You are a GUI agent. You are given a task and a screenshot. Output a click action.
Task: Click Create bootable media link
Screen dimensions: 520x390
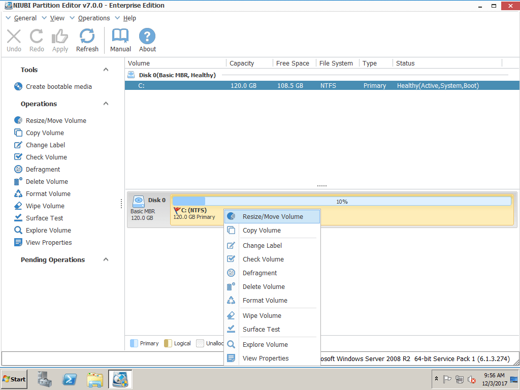(x=59, y=86)
